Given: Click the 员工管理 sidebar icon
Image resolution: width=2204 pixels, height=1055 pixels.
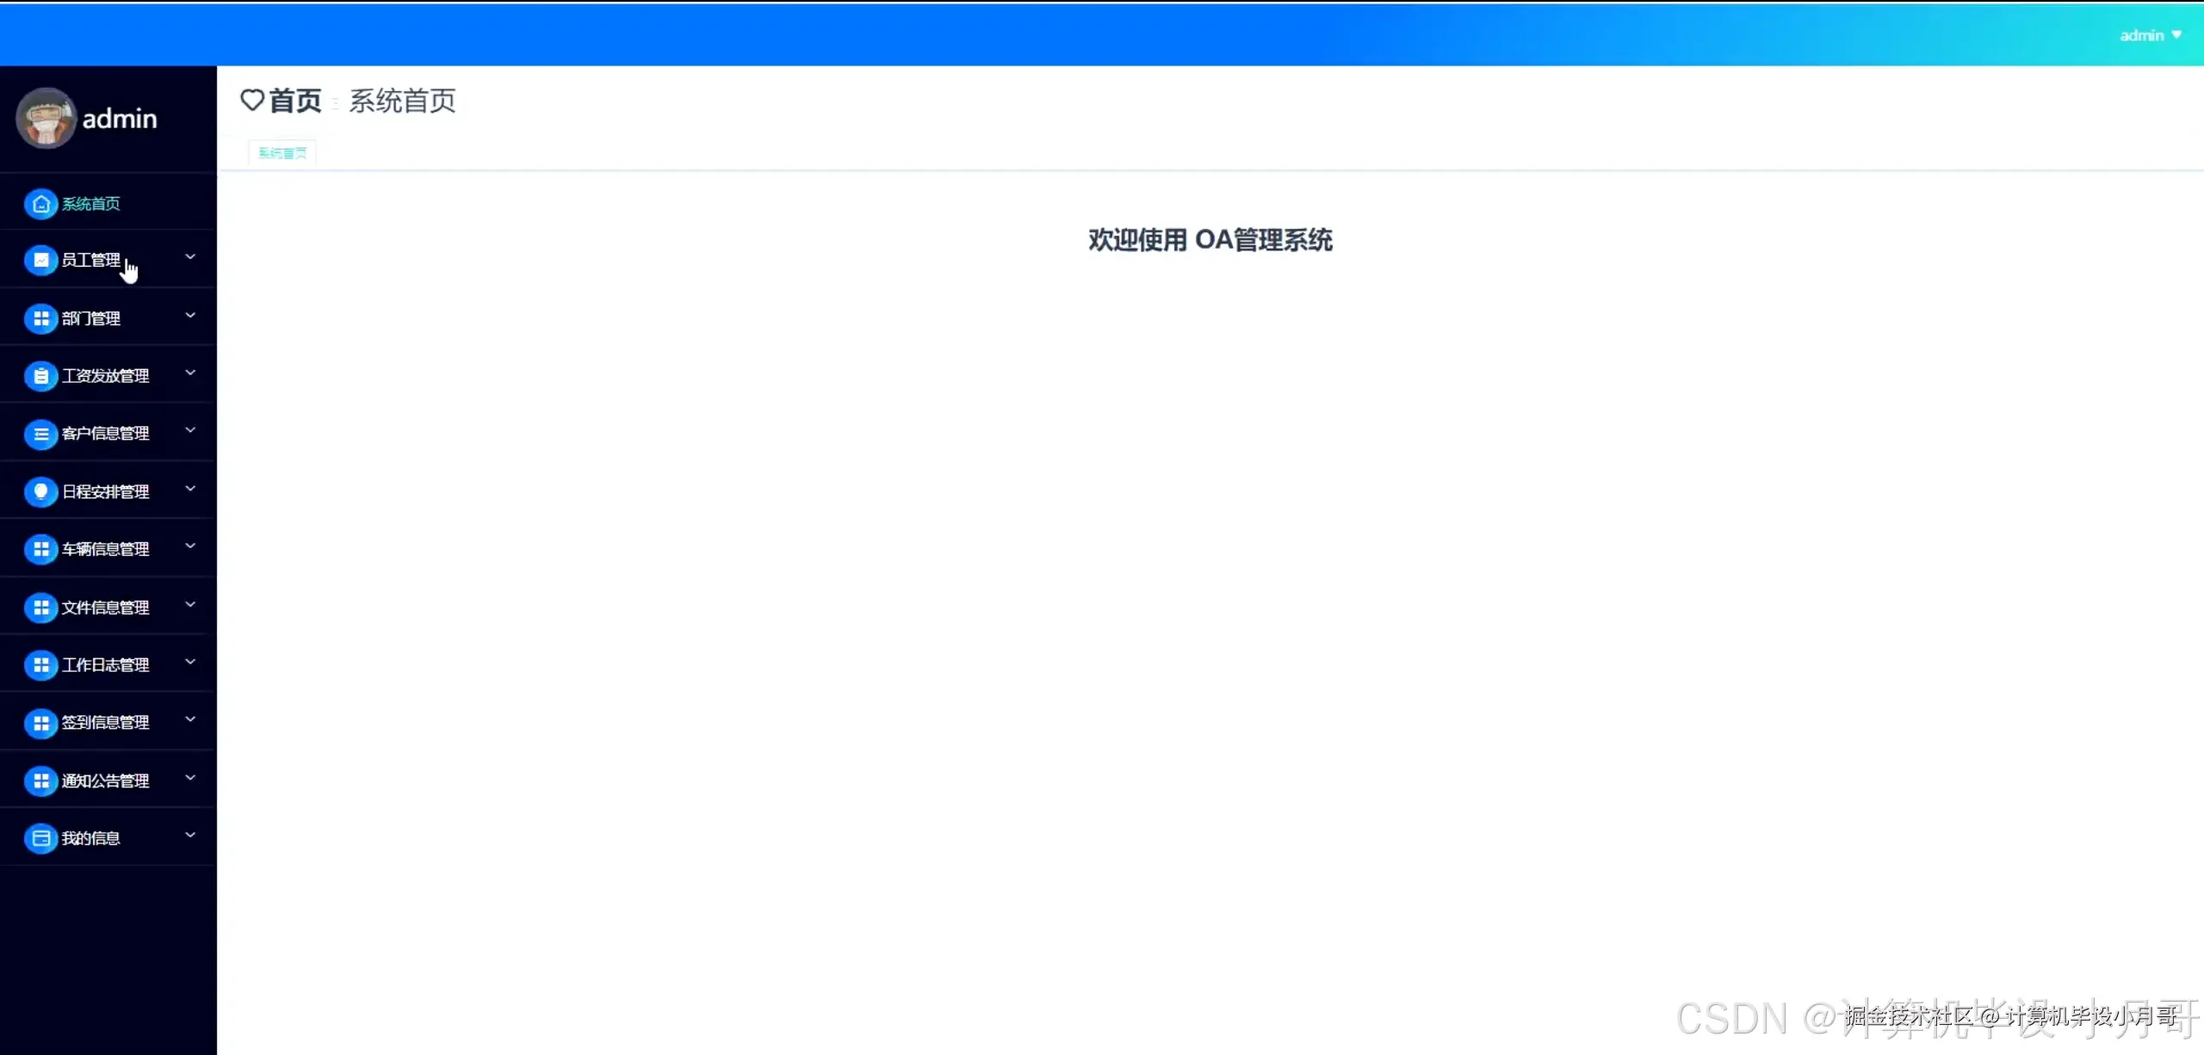Looking at the screenshot, I should 40,260.
